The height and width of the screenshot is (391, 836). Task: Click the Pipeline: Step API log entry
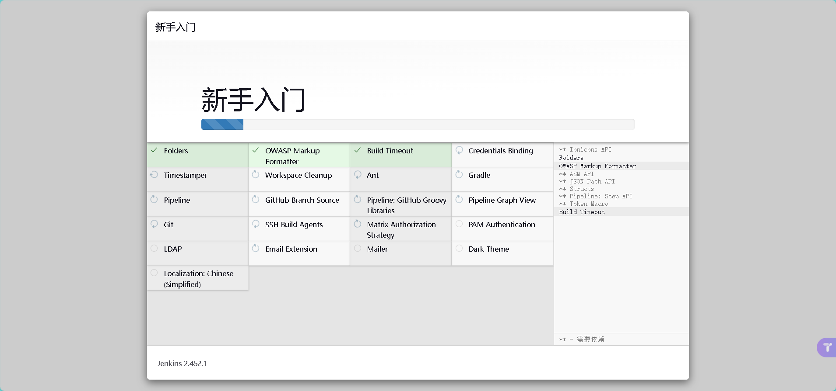596,196
